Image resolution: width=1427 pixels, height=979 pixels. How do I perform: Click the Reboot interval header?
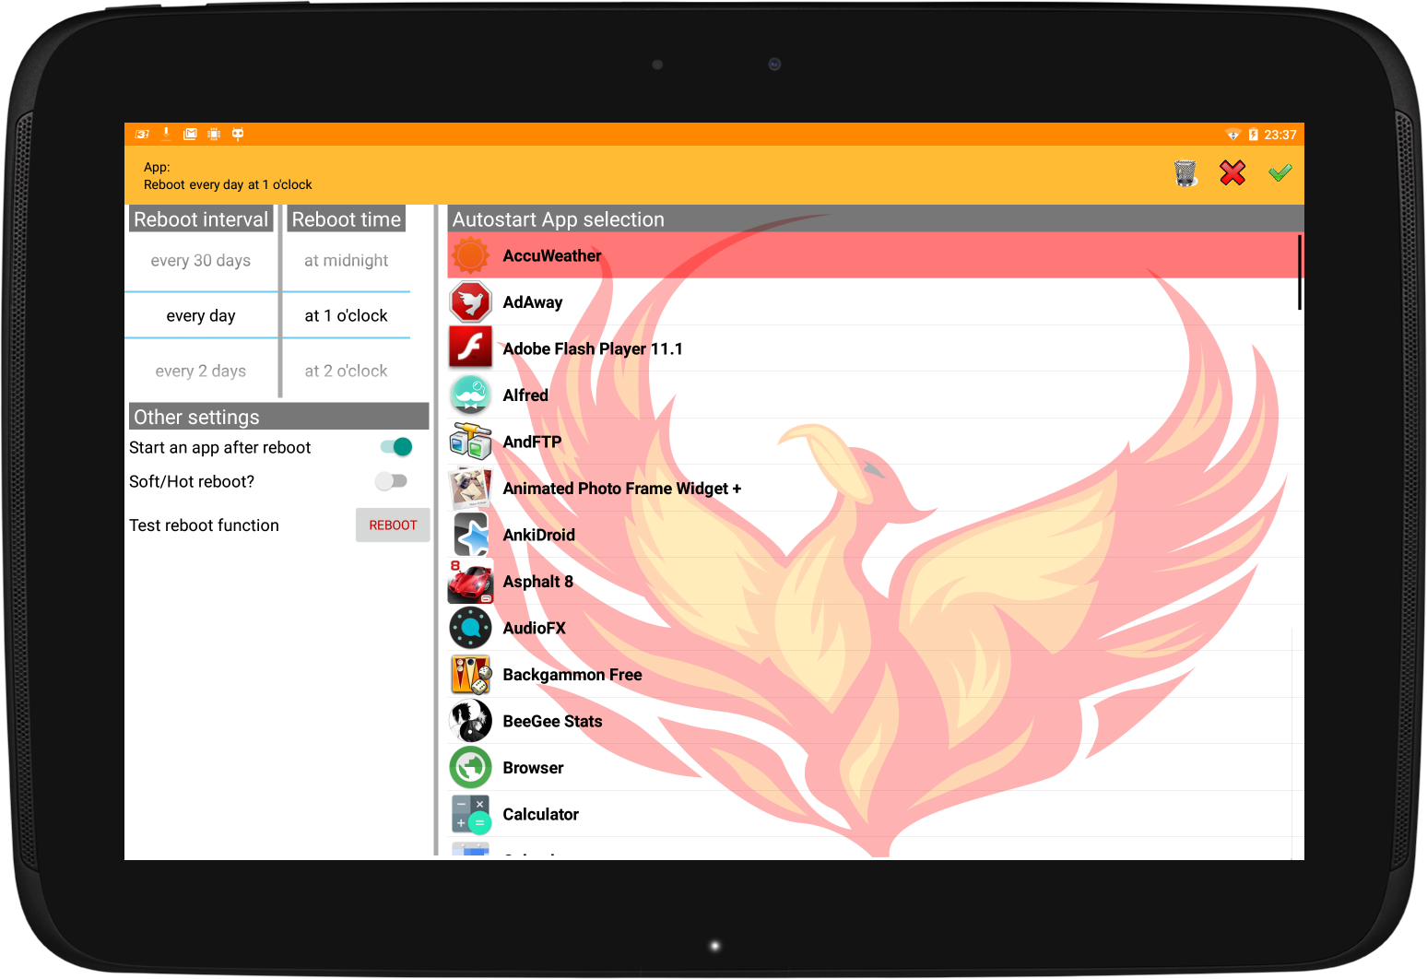[201, 219]
